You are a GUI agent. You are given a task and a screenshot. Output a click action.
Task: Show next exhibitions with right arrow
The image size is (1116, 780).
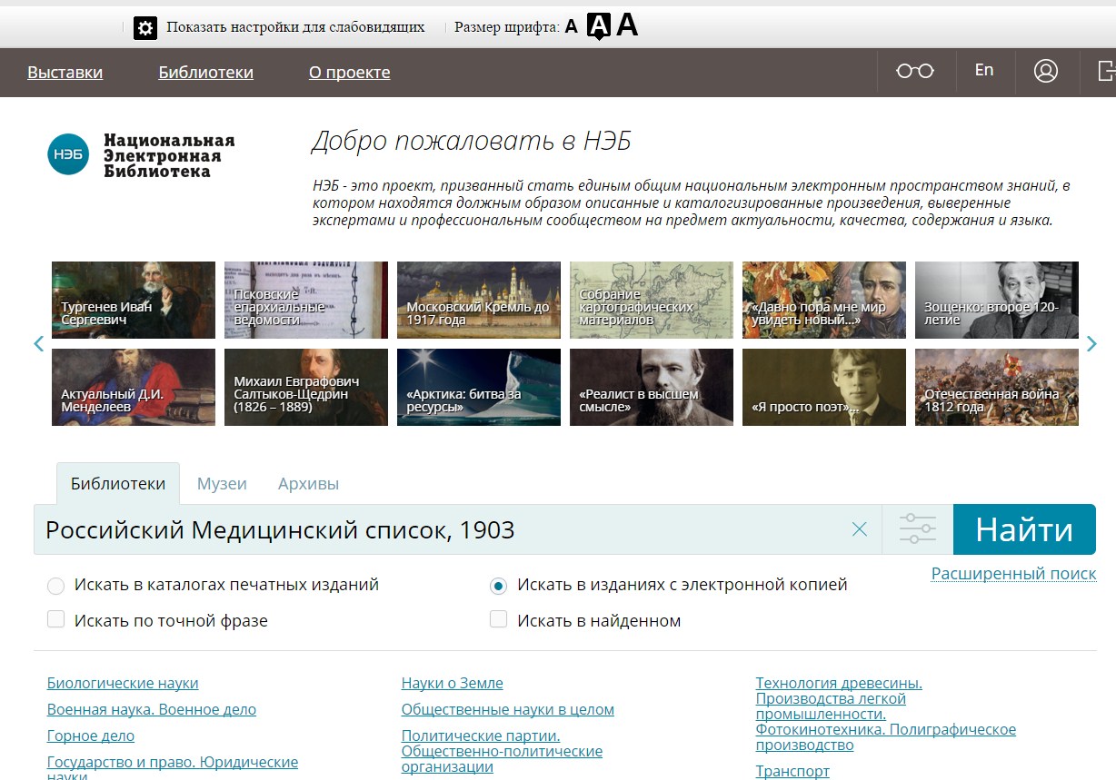click(1091, 343)
